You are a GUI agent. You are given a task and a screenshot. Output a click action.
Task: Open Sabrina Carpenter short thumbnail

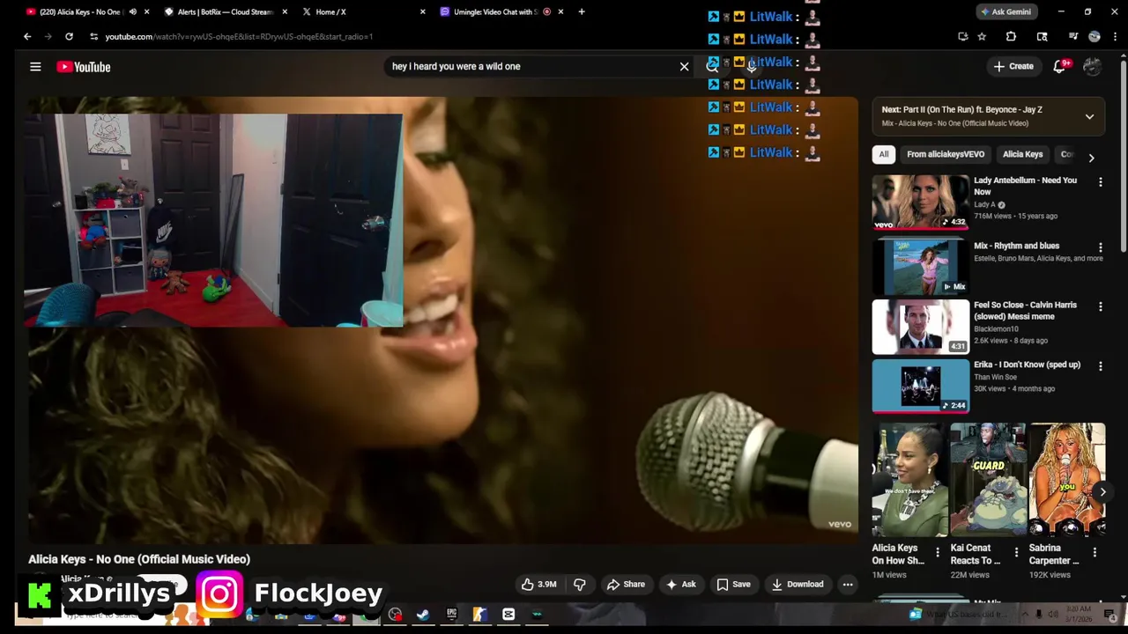click(x=1067, y=480)
